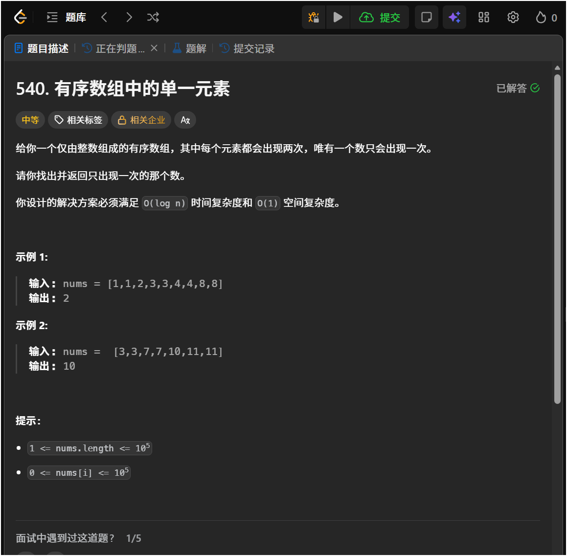Open settings gear icon
This screenshot has width=567, height=556.
point(513,17)
